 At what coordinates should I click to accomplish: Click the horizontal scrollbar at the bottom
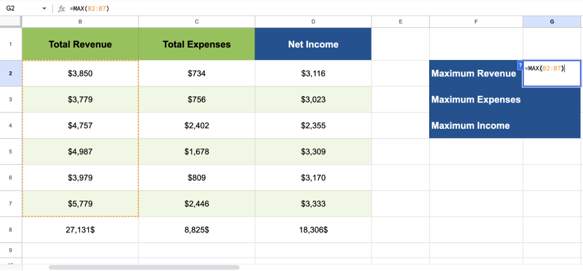pyautogui.click(x=144, y=268)
